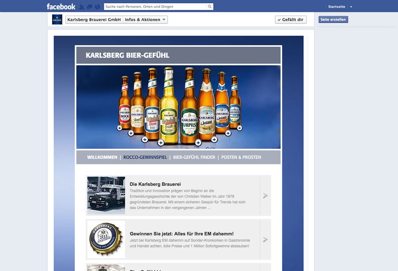Open the Gewinnen Sie jetzt headline
The height and width of the screenshot is (271, 398).
click(x=181, y=234)
